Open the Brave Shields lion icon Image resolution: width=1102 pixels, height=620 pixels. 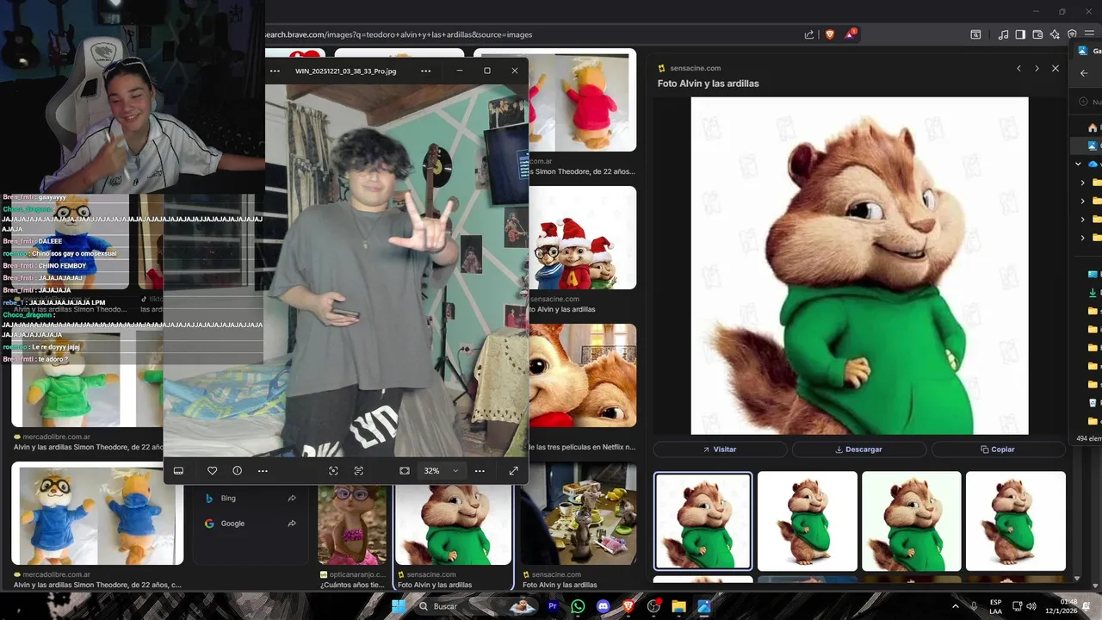[830, 34]
